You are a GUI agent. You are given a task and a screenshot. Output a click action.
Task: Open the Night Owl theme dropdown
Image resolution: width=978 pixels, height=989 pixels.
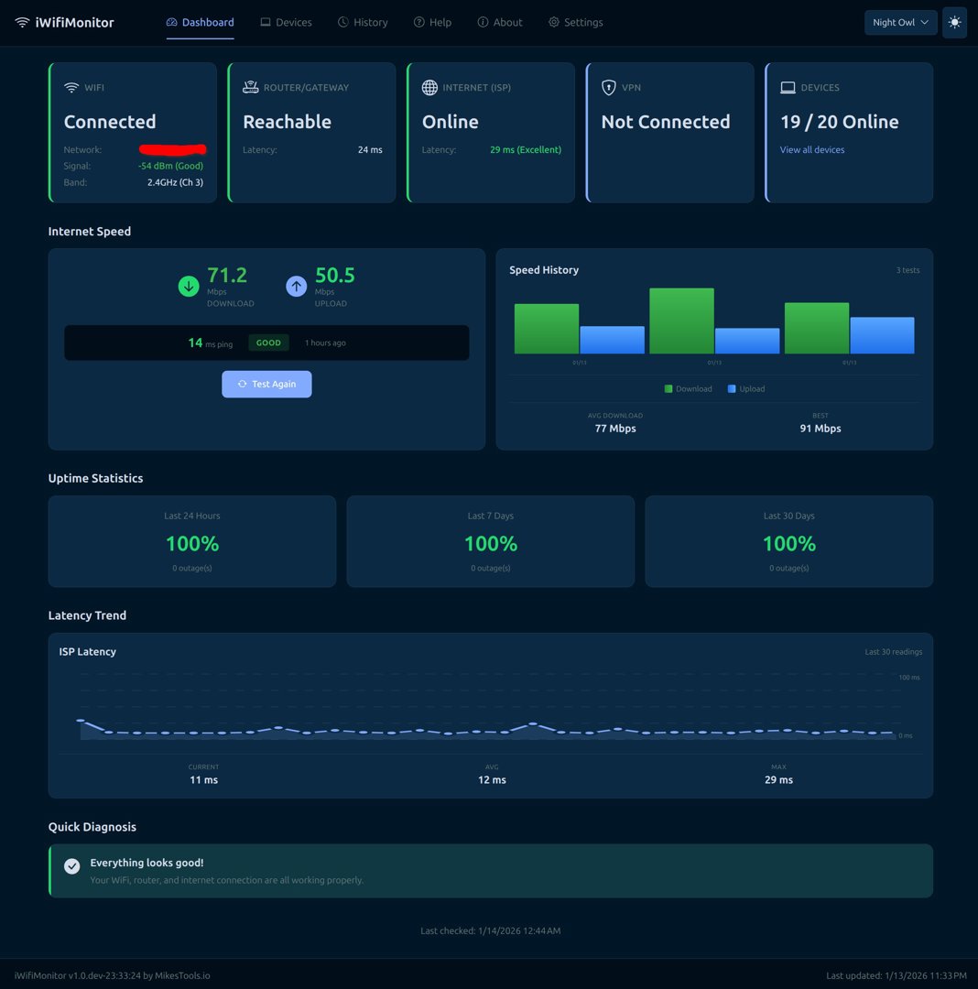(900, 22)
